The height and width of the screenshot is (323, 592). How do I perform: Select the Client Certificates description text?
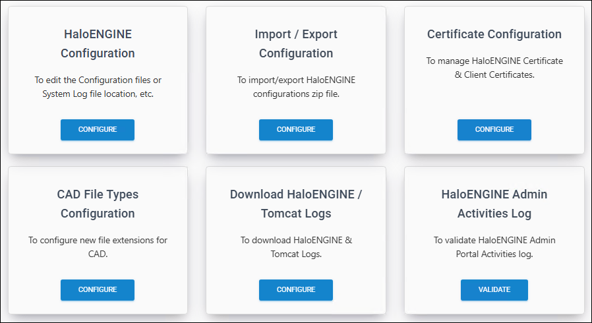494,68
